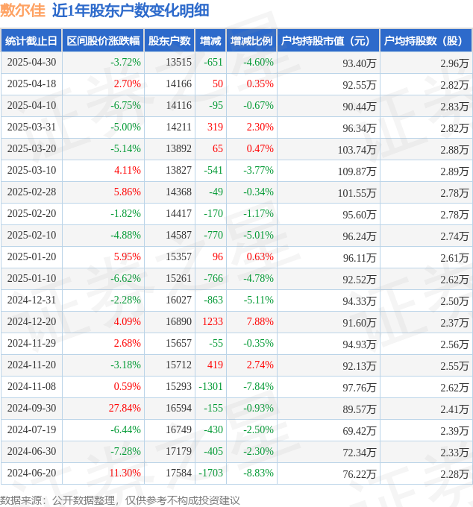Image resolution: width=473 pixels, height=507 pixels.
Task: Select the 2025-04-30 date cell
Action: point(31,62)
